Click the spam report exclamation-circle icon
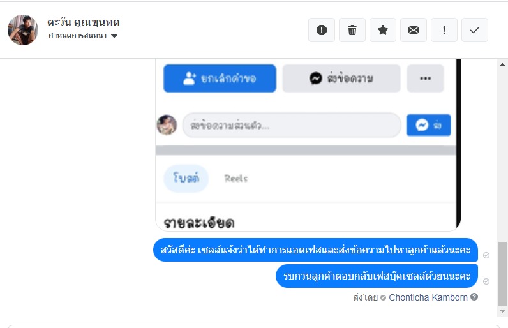Viewport: 508px width, 328px height. coord(322,30)
